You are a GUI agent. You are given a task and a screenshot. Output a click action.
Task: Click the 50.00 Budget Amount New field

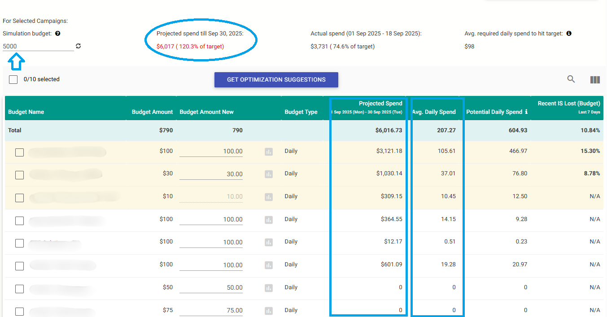pyautogui.click(x=211, y=288)
